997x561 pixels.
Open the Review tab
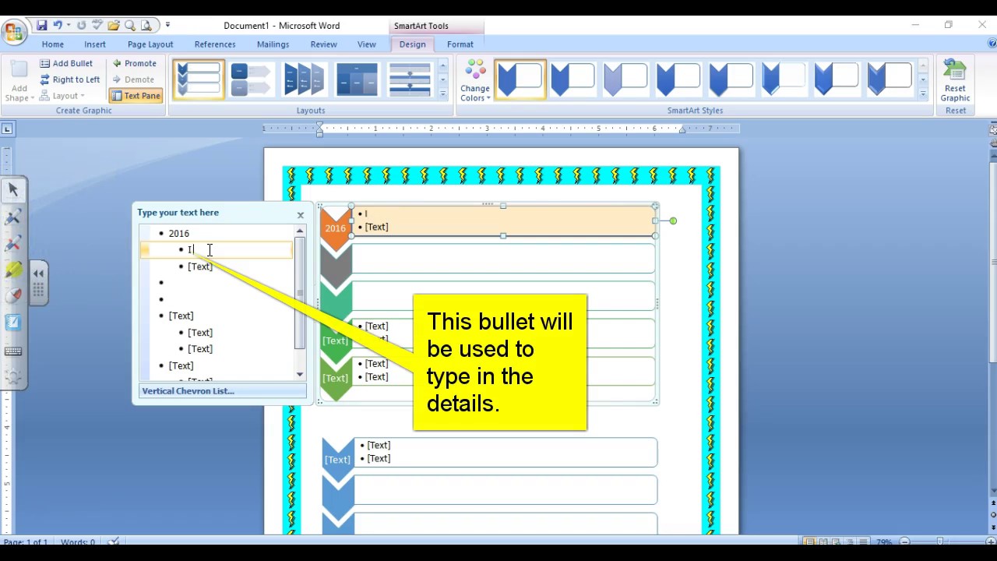tap(323, 44)
